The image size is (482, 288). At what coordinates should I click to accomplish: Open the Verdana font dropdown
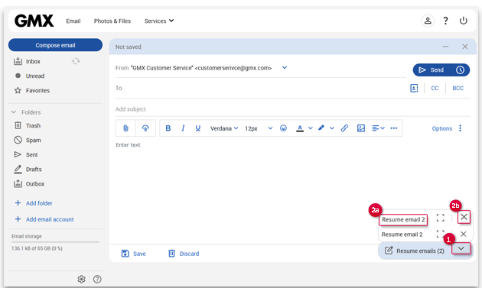pyautogui.click(x=224, y=128)
